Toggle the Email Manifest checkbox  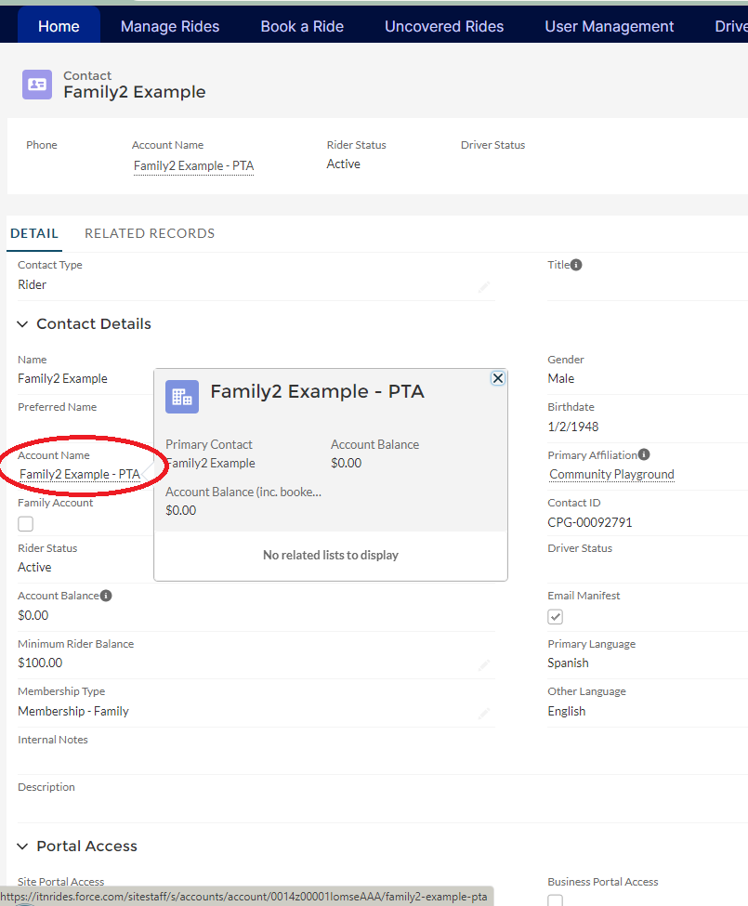556,617
